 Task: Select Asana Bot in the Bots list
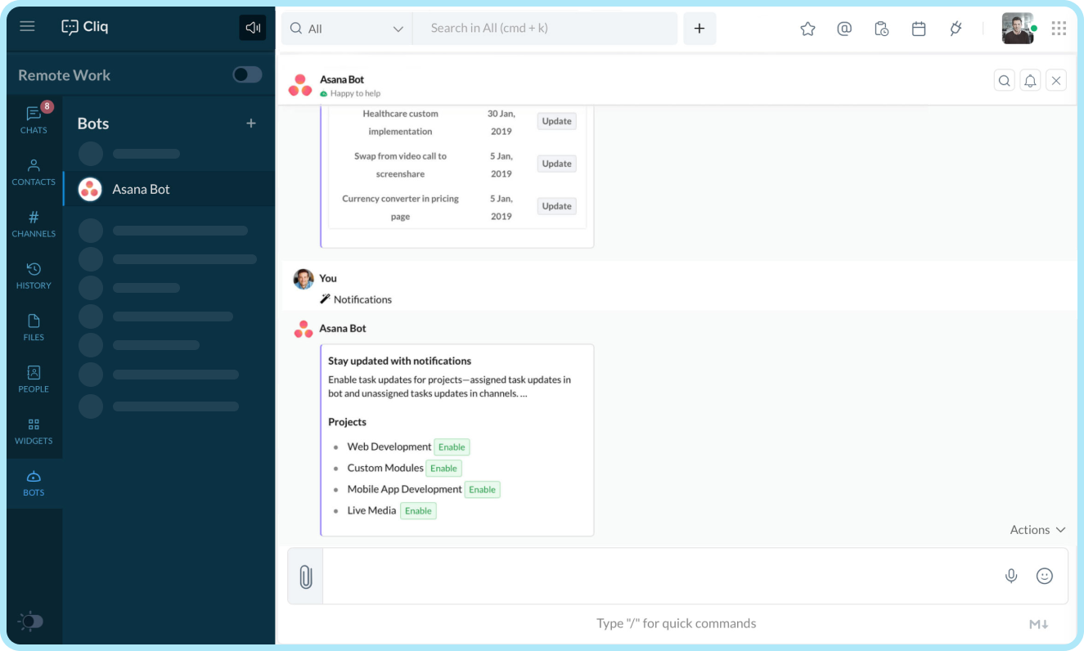pos(169,189)
